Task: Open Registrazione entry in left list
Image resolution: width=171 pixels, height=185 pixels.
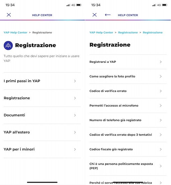Action: click(42, 98)
